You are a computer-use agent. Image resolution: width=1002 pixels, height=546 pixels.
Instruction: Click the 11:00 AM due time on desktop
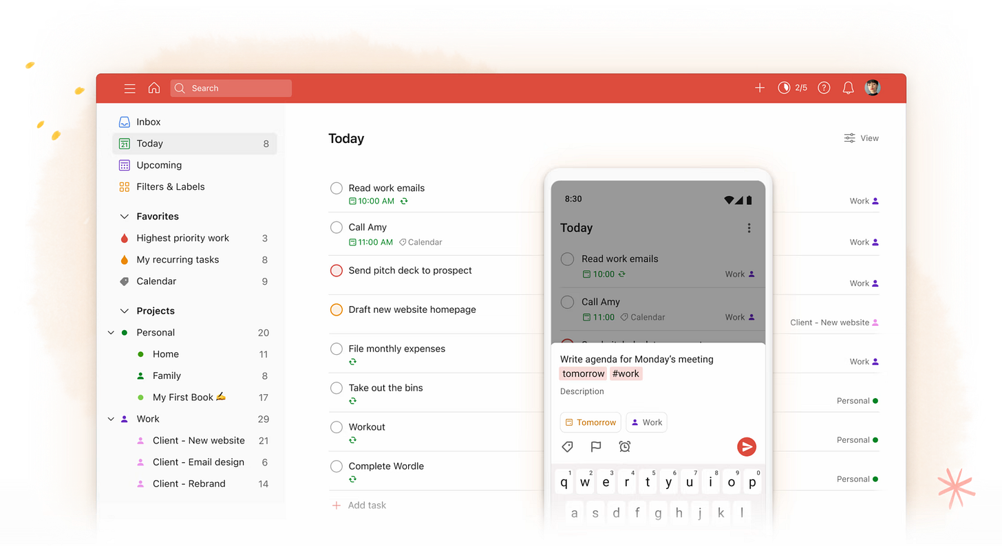point(371,242)
